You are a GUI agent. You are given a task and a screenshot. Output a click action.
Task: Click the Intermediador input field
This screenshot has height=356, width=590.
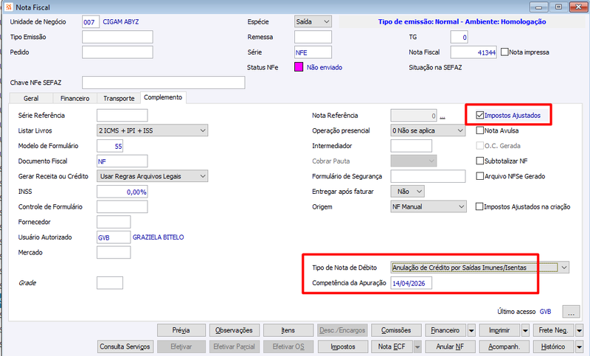point(412,146)
